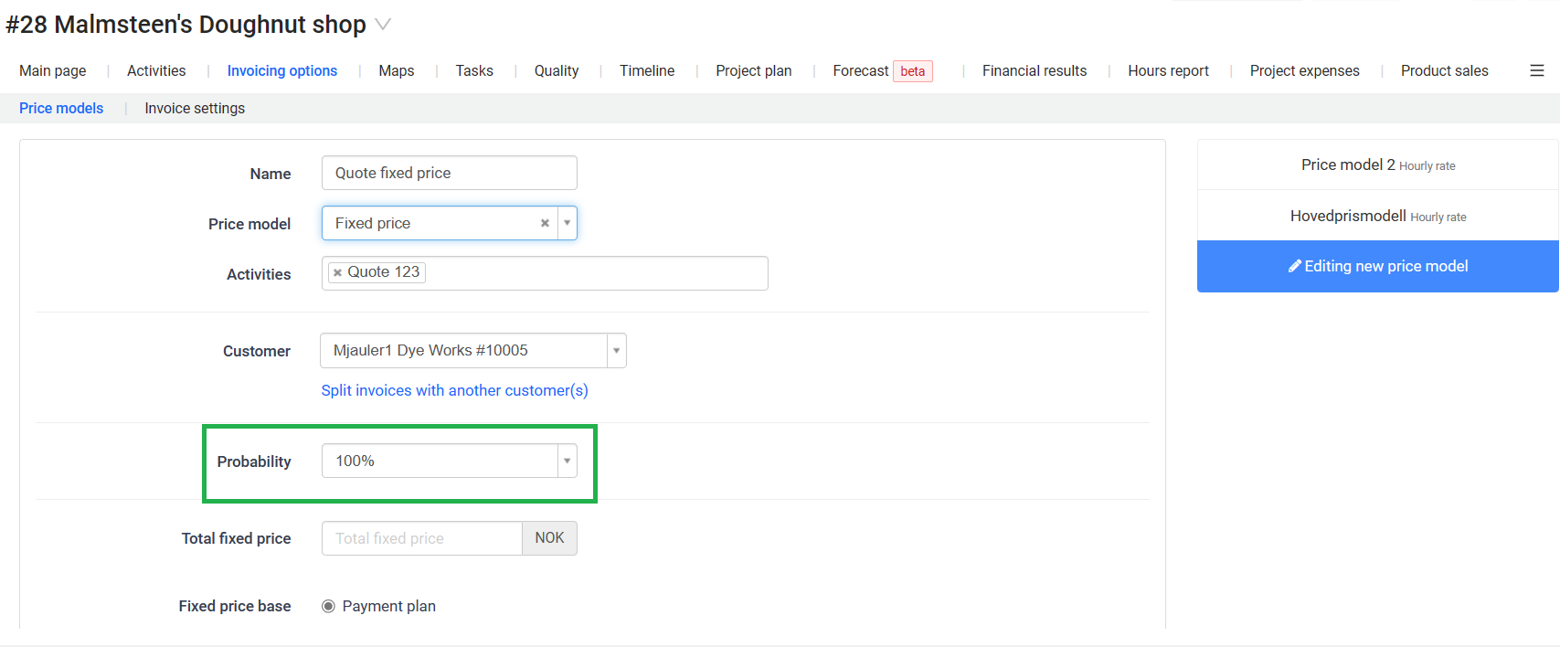Click the project title #28 Malmsteen's Doughnut shop

pos(186,25)
